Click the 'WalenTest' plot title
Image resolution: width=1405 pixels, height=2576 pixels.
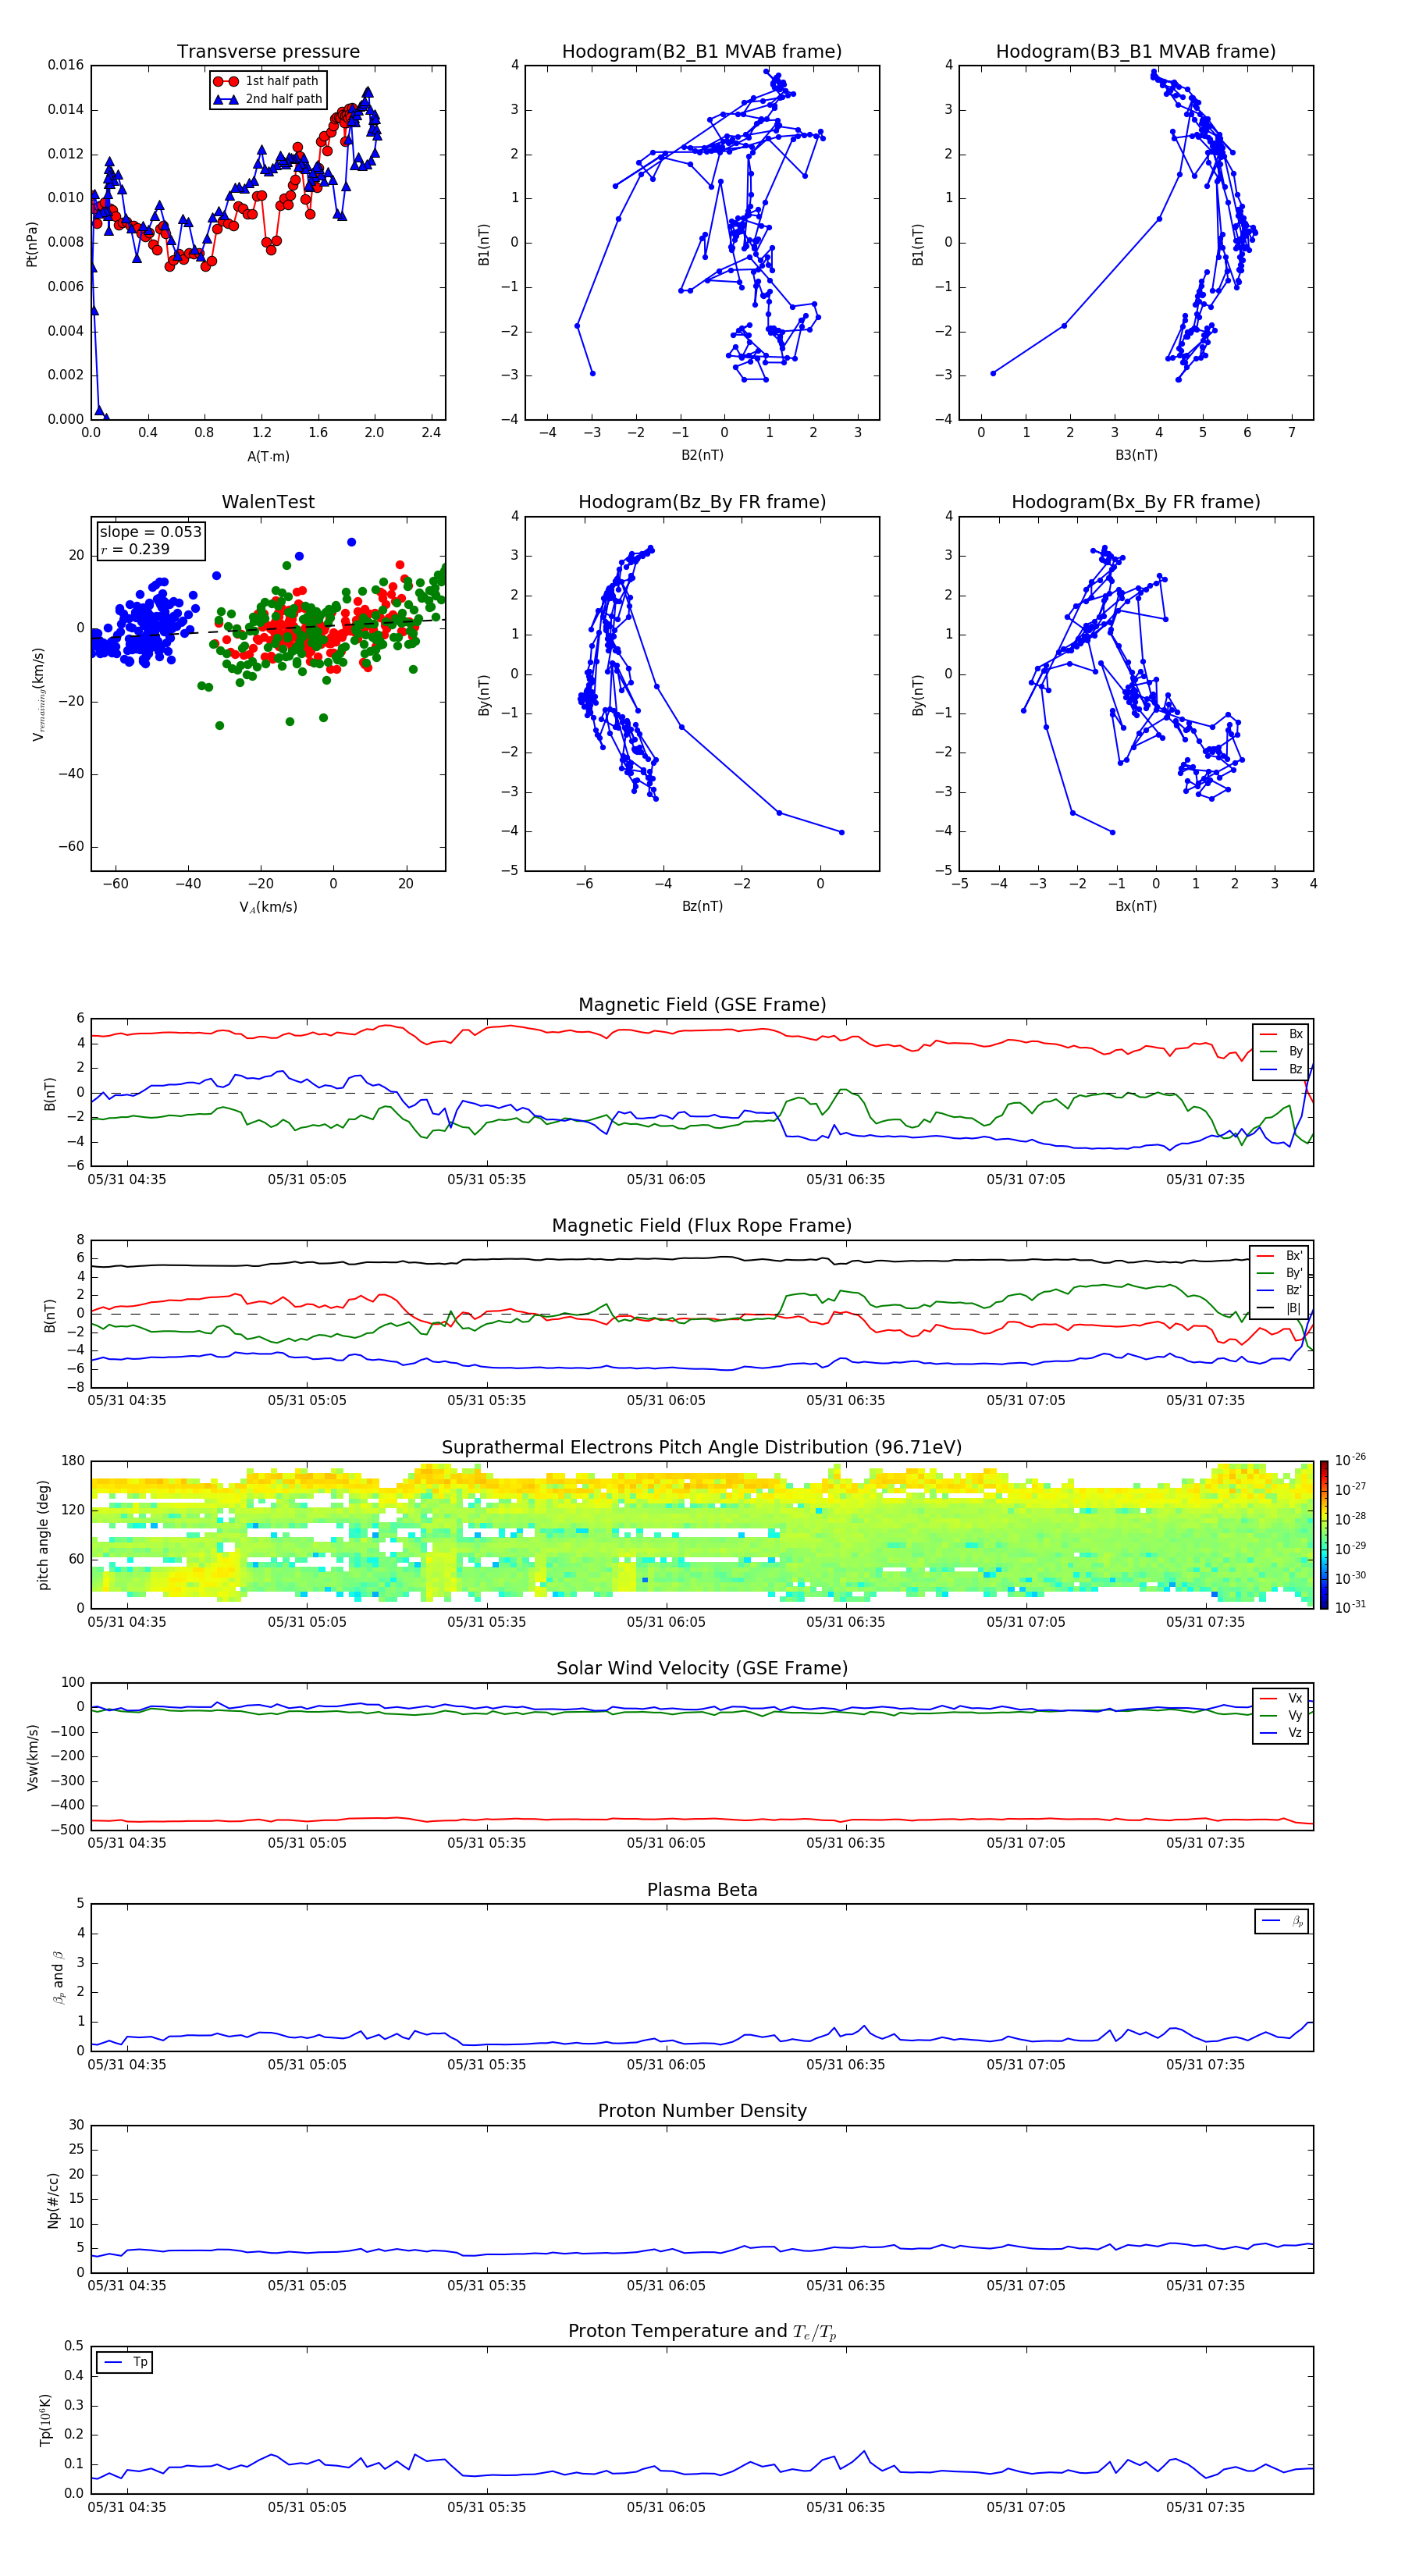point(268,502)
